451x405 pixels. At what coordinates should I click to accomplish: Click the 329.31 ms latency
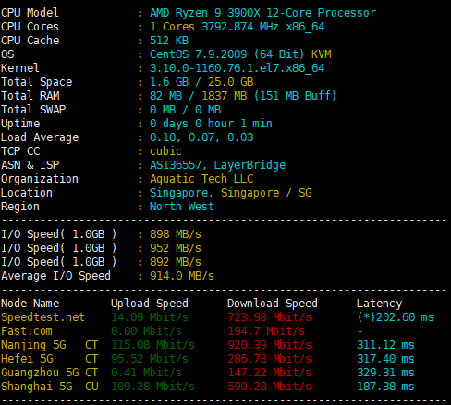coord(385,373)
